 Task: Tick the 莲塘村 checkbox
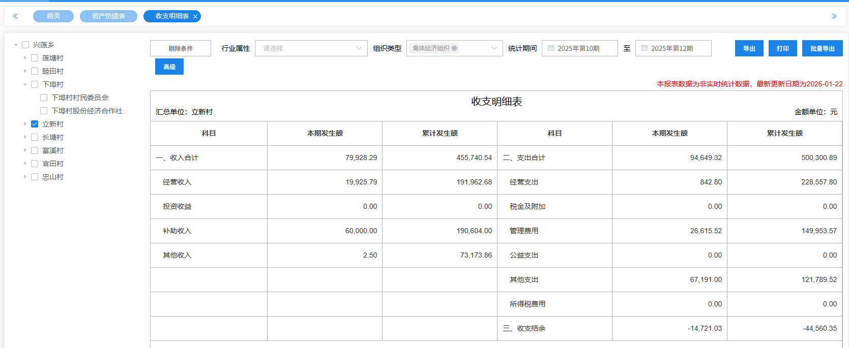(x=35, y=58)
